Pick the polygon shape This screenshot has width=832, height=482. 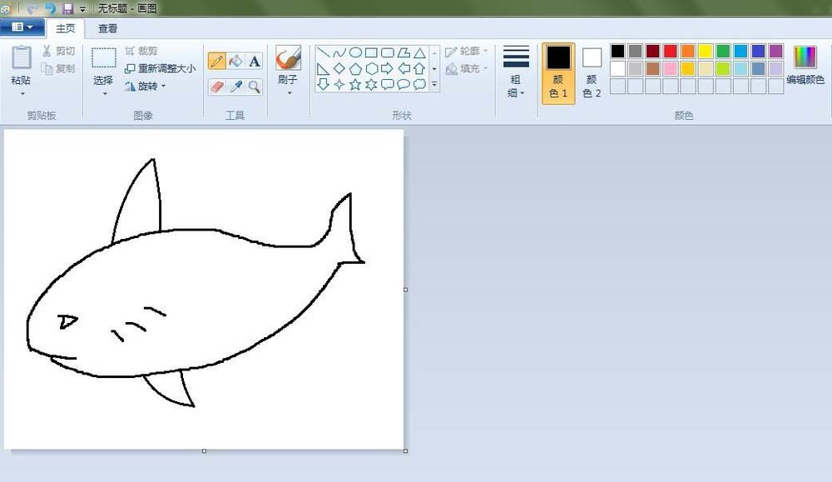(x=404, y=52)
